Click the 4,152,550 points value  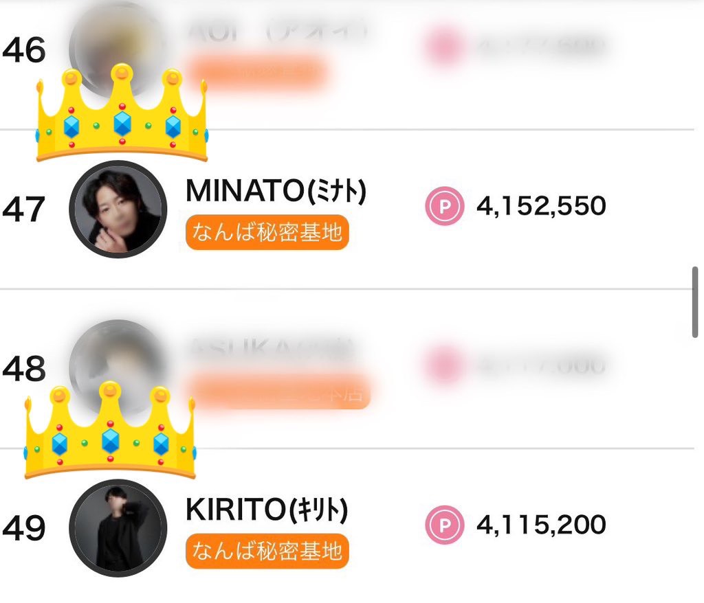coord(541,206)
